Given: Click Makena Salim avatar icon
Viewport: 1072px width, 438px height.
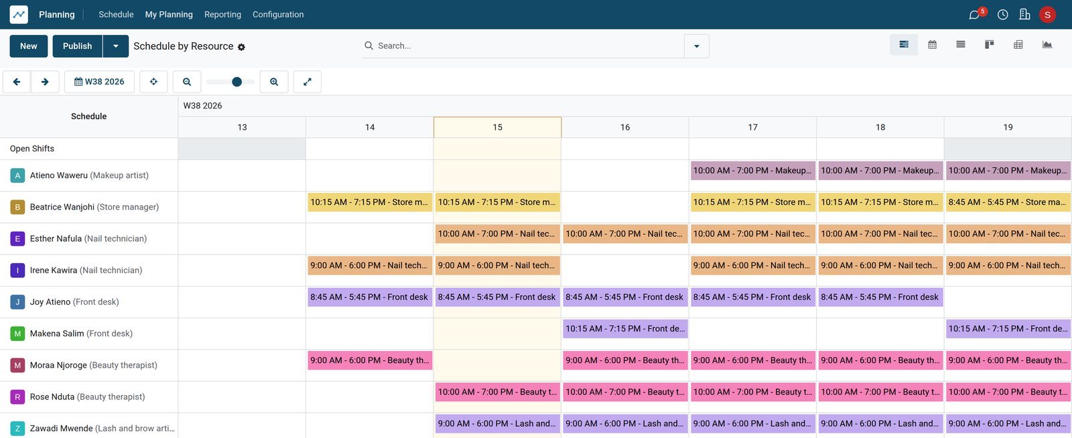Looking at the screenshot, I should [x=17, y=334].
